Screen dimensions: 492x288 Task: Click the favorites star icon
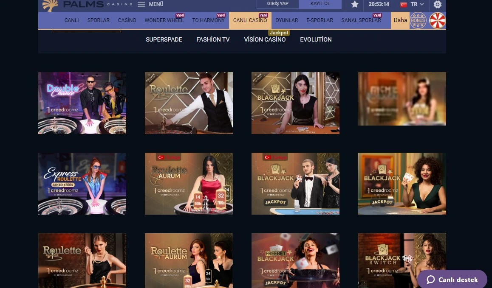(355, 4)
